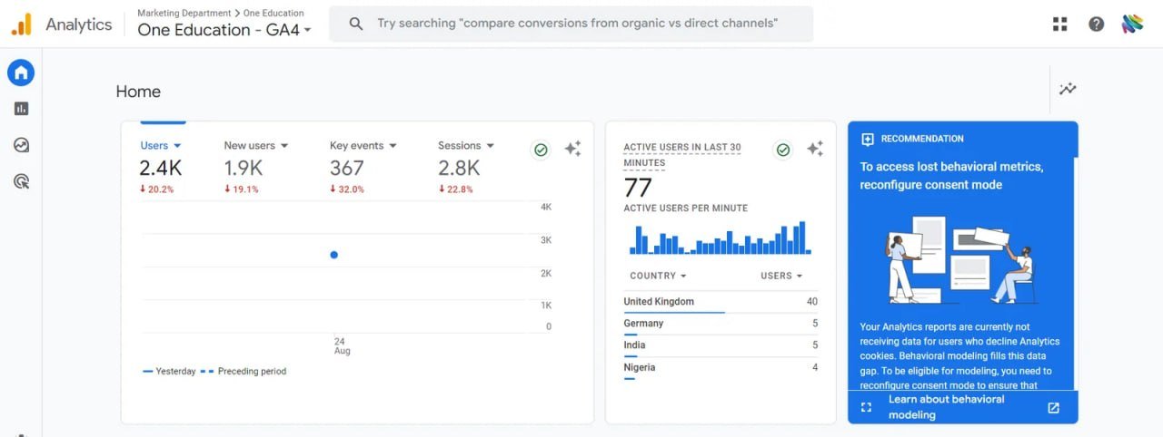Image resolution: width=1163 pixels, height=437 pixels.
Task: Click the data point on 24 Aug
Action: [x=334, y=255]
